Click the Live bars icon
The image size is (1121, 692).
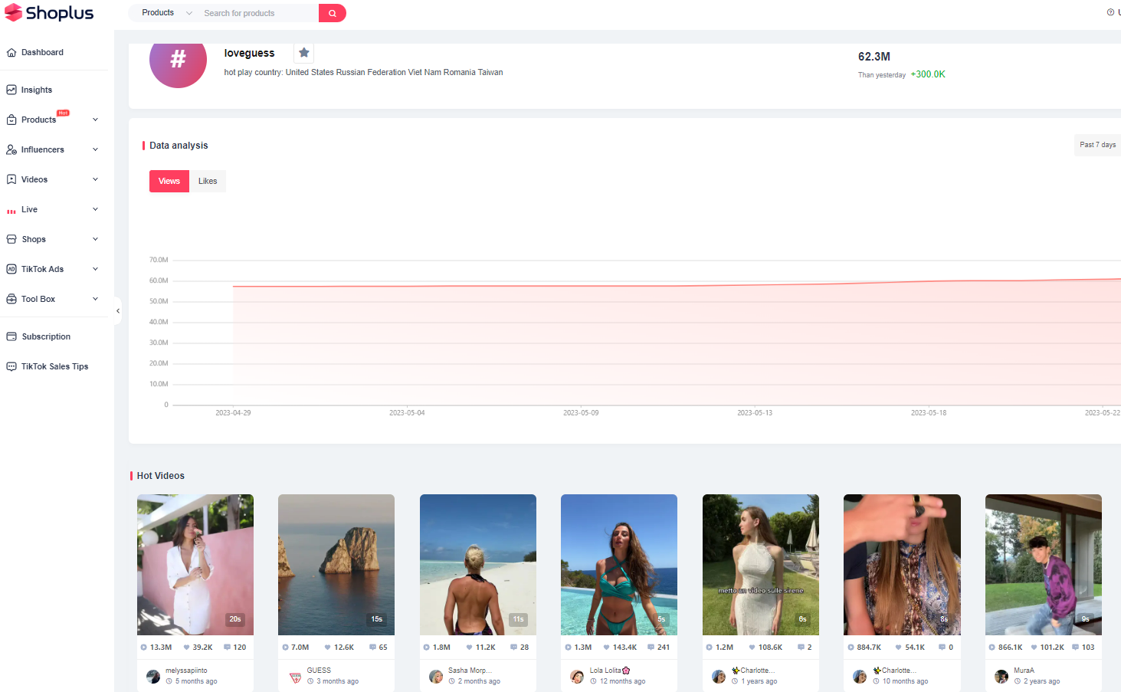11,210
